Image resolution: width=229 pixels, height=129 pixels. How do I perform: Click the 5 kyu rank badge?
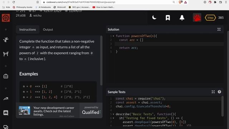coord(210,18)
